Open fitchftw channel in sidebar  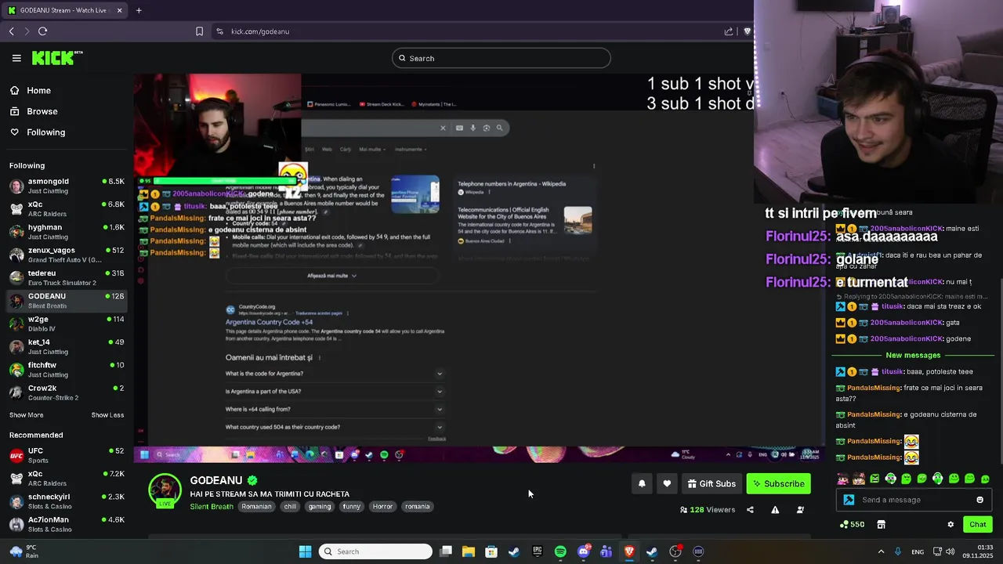67,370
